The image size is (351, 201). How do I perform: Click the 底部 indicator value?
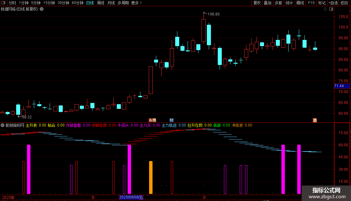coord(221,125)
